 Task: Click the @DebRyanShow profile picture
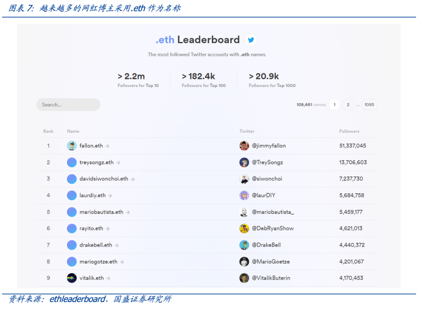(x=244, y=229)
